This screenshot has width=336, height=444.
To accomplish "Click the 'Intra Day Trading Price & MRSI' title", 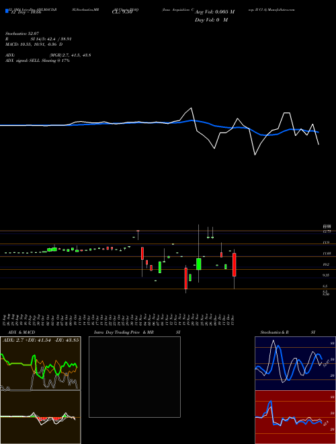I will coord(138,332).
